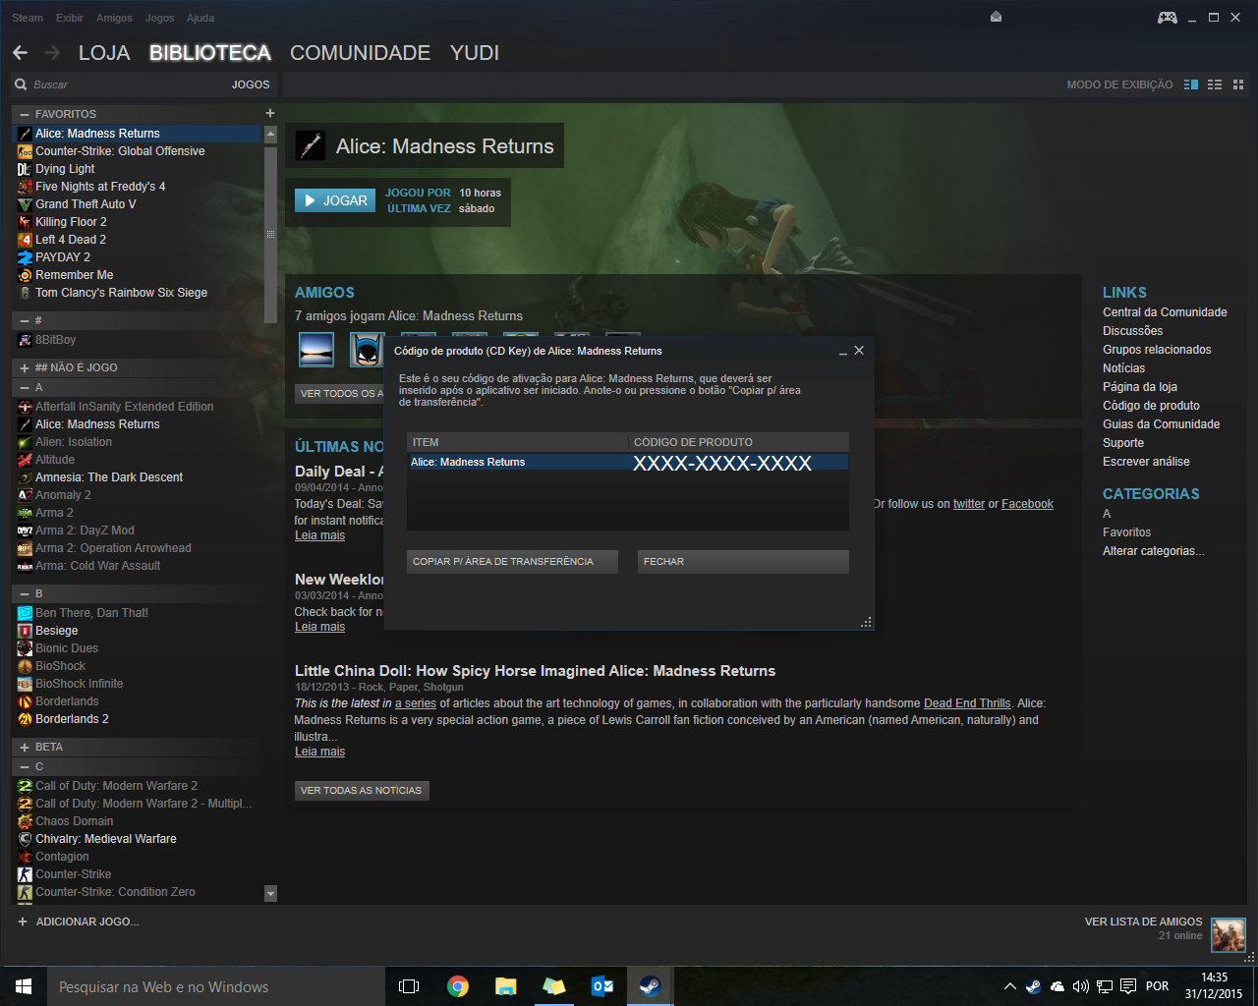Viewport: 1258px width, 1006px height.
Task: Open the Exibir menu
Action: coord(70,18)
